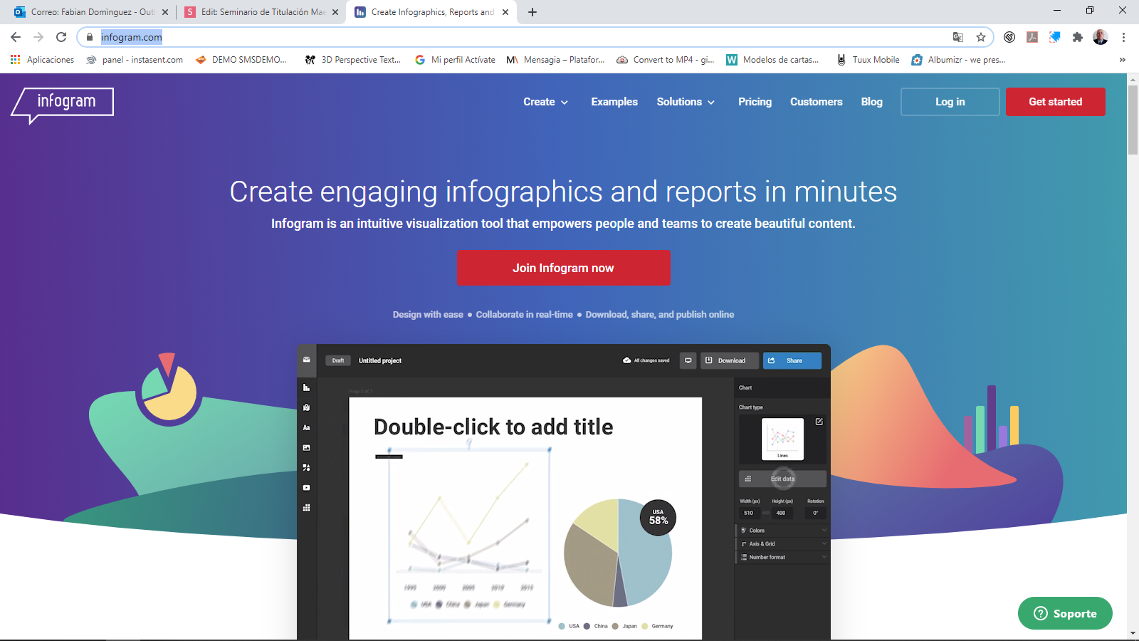Open a new browser tab
The image size is (1139, 641).
(532, 12)
